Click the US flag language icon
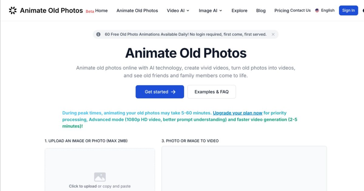364x191 pixels. pos(317,10)
